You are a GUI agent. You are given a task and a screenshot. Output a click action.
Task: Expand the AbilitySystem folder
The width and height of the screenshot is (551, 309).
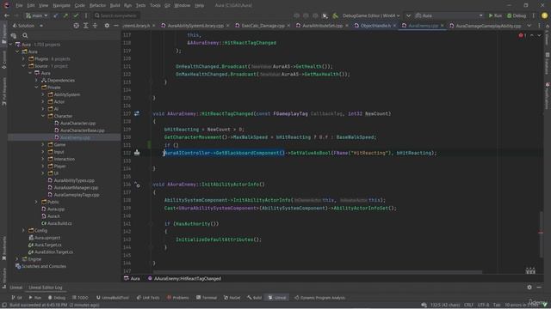tap(43, 94)
